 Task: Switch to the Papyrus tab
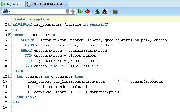tap(13, 4)
